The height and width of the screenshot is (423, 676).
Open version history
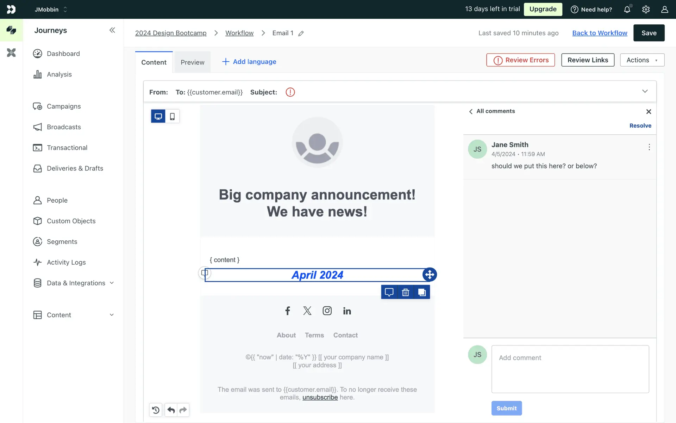pos(156,410)
